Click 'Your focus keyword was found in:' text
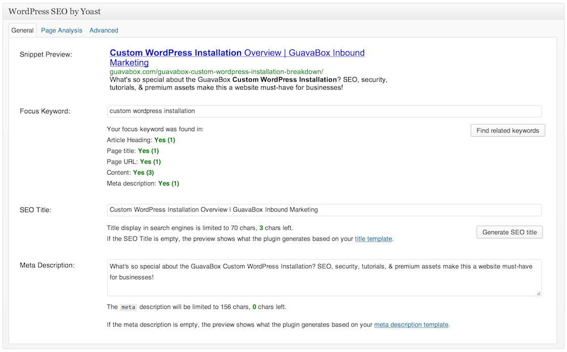Screen dimensions: 567x352 click(x=155, y=129)
